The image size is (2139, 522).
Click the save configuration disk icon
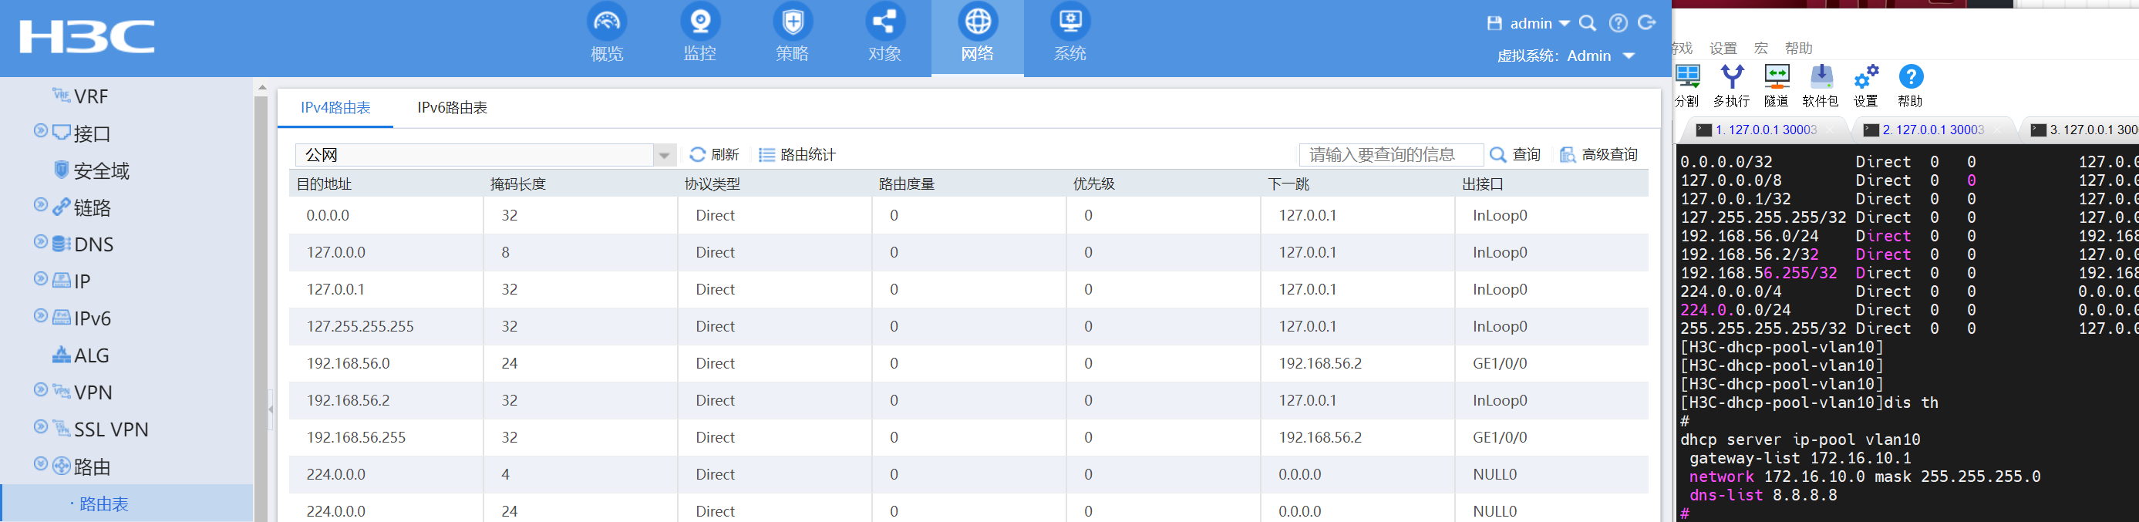(1494, 23)
